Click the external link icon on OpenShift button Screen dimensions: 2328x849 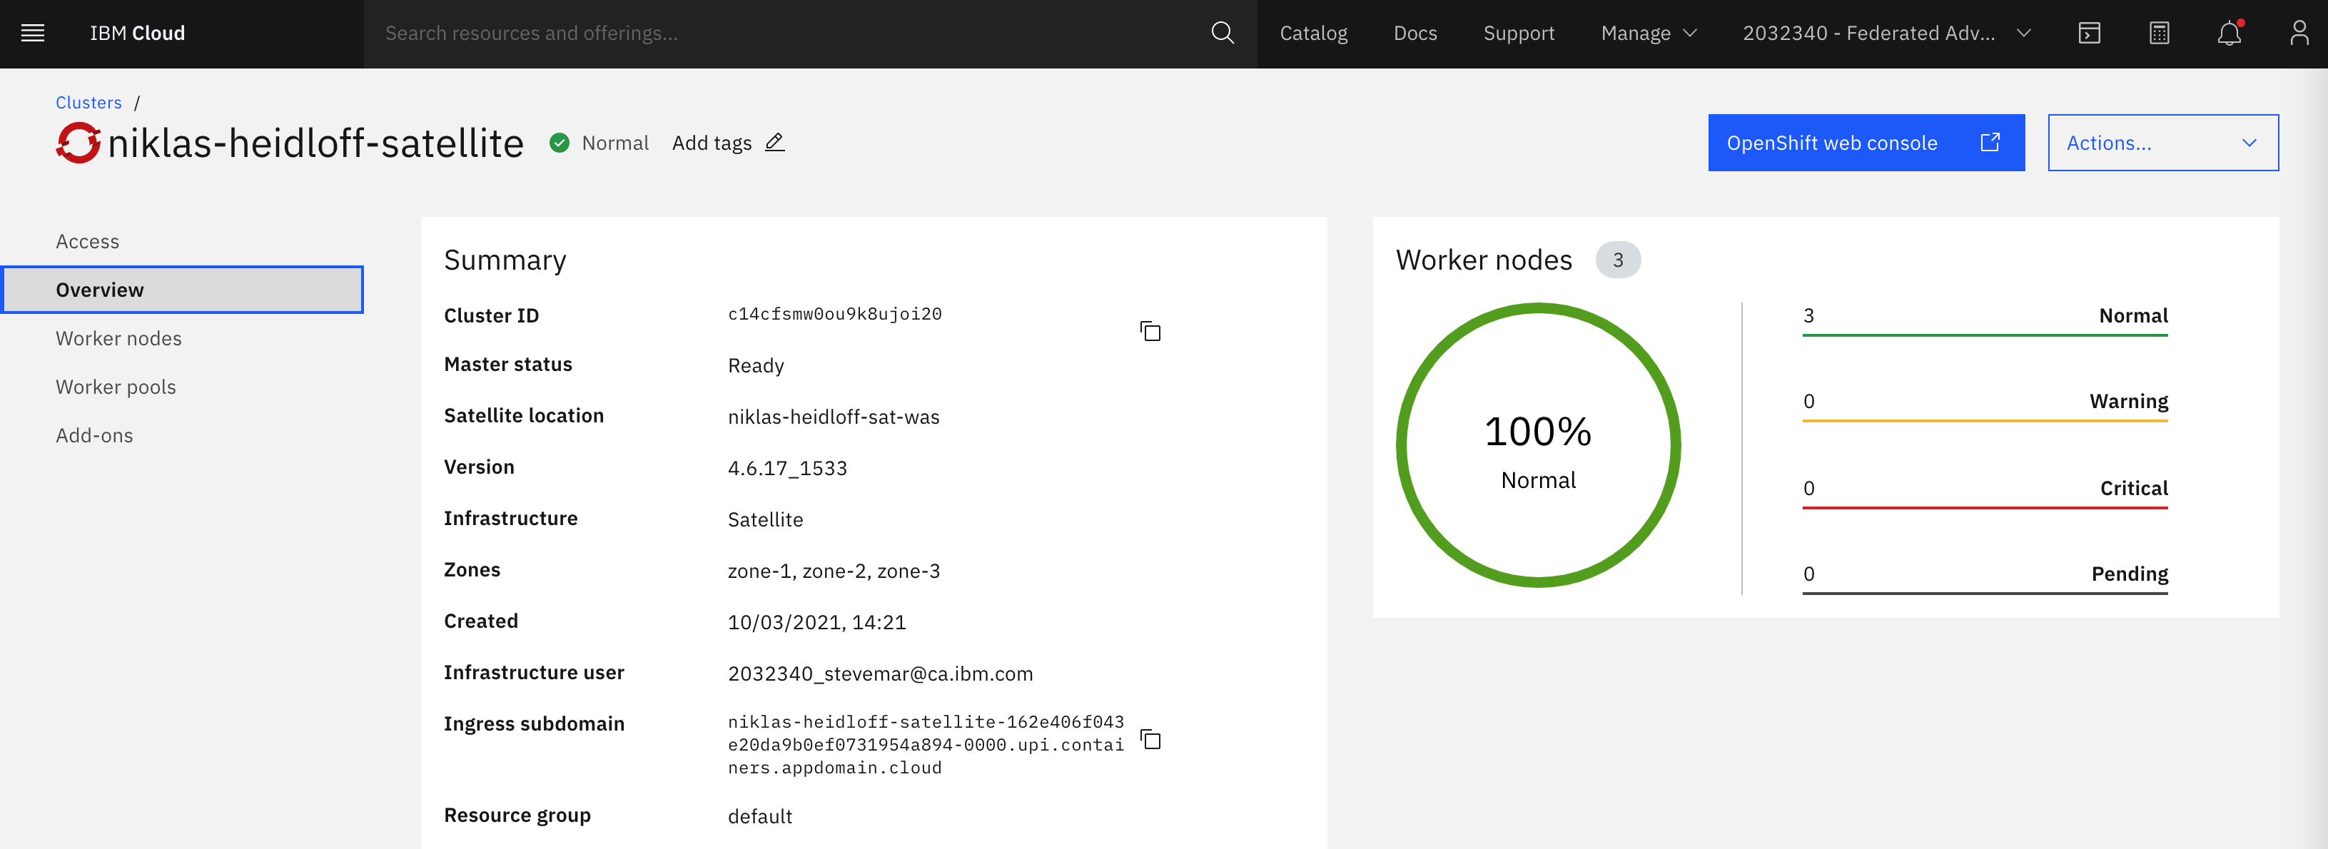click(1989, 142)
